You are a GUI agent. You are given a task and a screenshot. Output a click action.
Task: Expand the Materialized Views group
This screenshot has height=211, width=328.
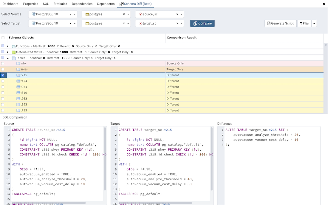pyautogui.click(x=7, y=52)
